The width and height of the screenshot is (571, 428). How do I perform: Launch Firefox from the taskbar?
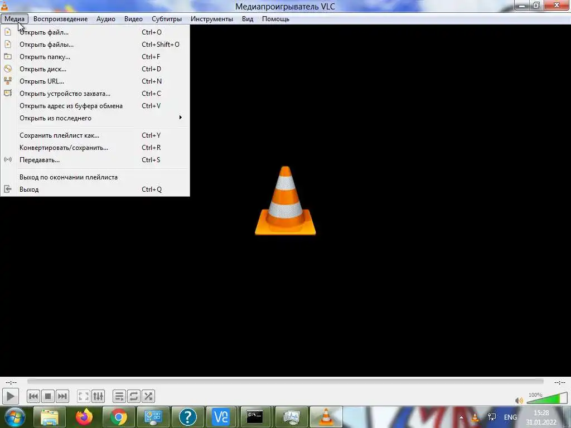84,417
